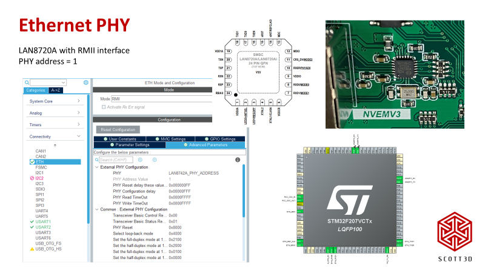Select ETH in peripheral list

tap(55, 162)
